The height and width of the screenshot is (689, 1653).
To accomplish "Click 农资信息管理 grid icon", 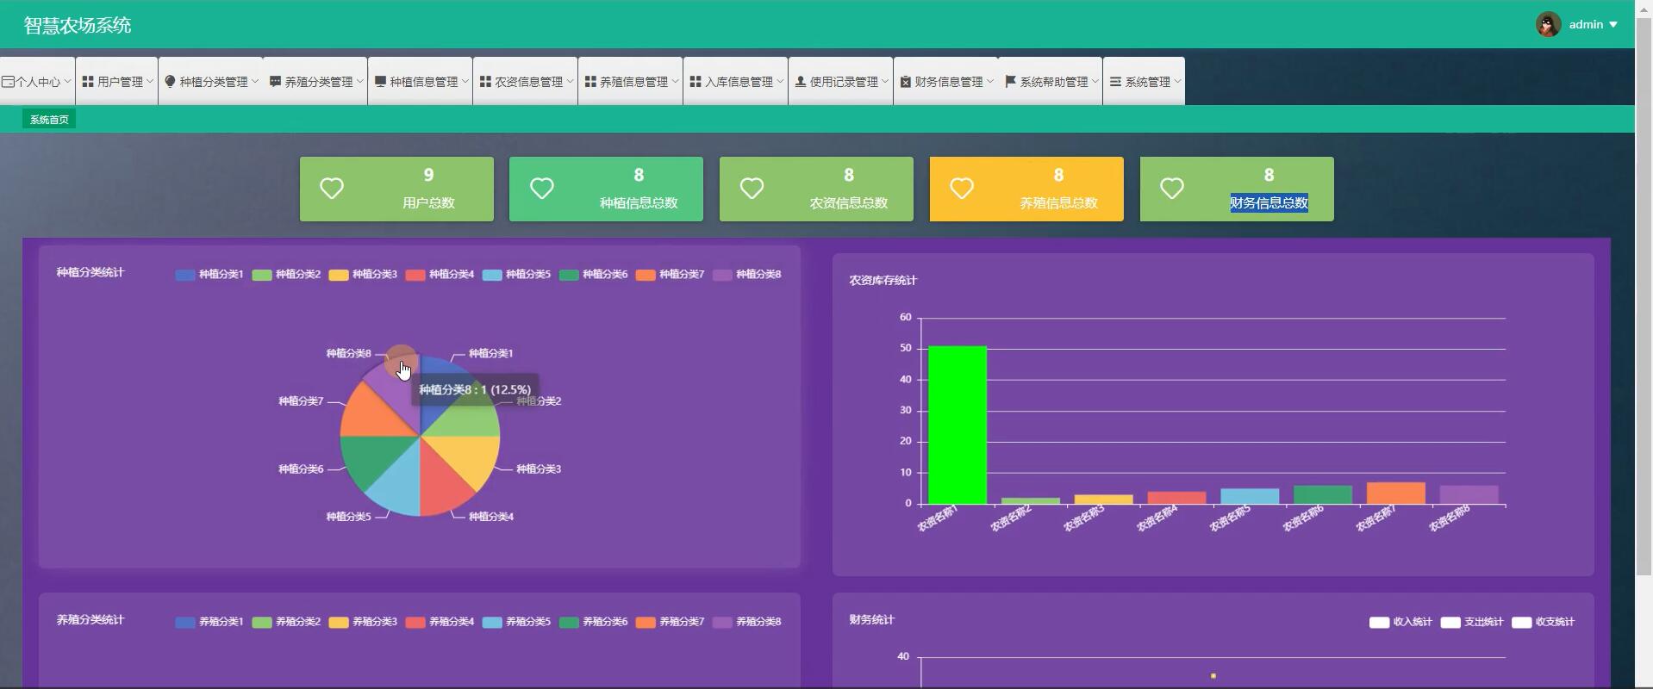I will (485, 82).
